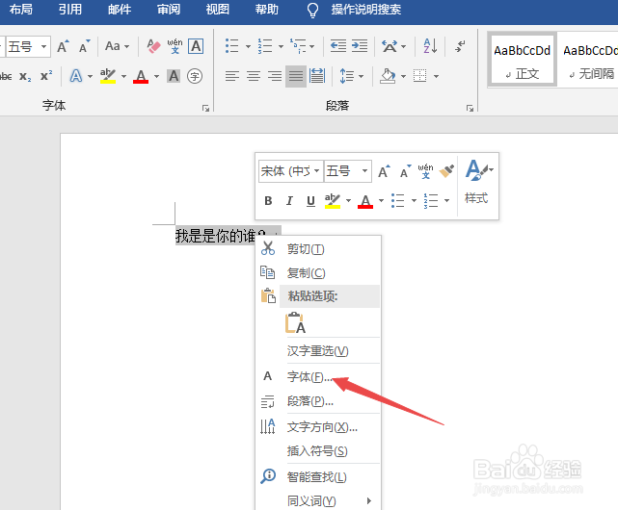Choose 段落(P)... from context menu
The image size is (618, 510).
(x=318, y=401)
